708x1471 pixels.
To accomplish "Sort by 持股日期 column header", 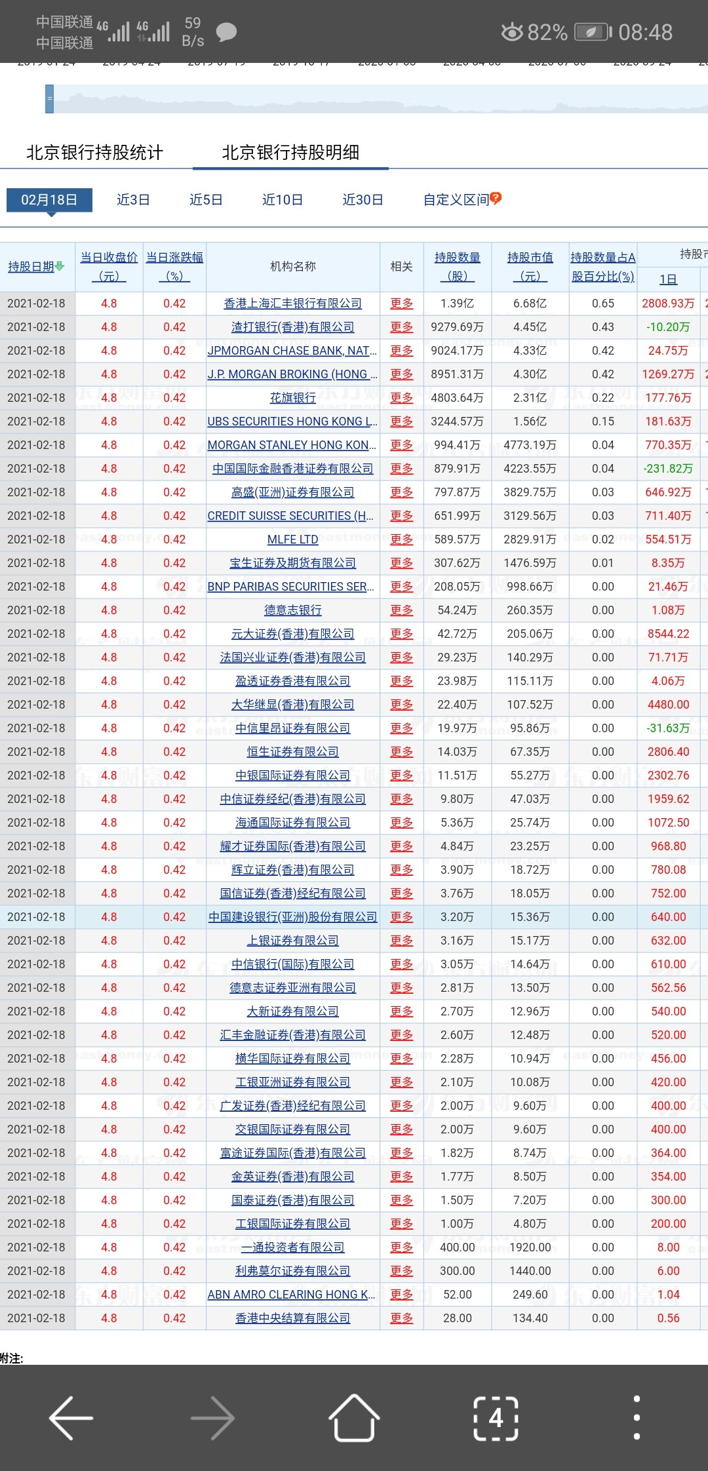I will pos(31,267).
